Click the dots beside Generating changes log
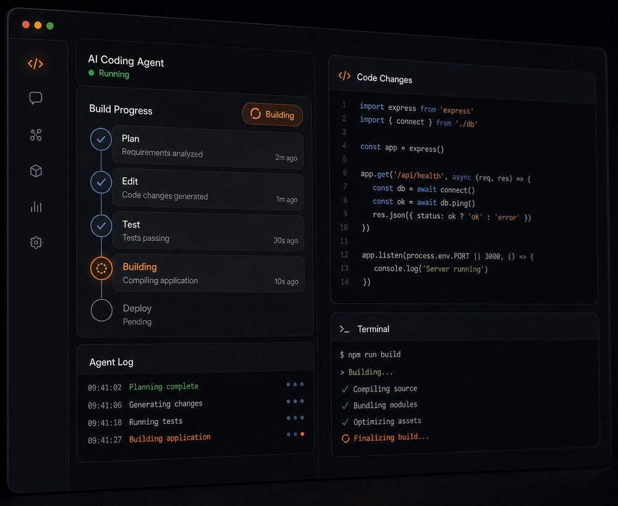Screen dimensions: 618x506 pyautogui.click(x=295, y=401)
